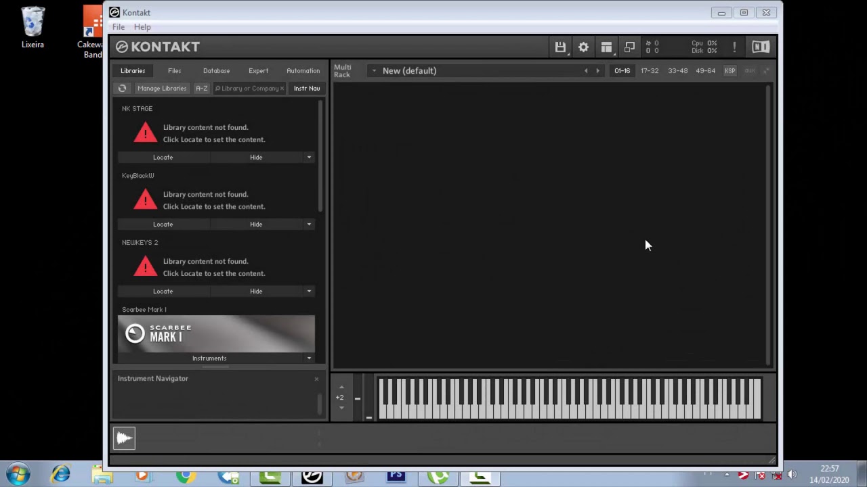Image resolution: width=867 pixels, height=487 pixels.
Task: Click the NI logo icon
Action: pyautogui.click(x=760, y=47)
